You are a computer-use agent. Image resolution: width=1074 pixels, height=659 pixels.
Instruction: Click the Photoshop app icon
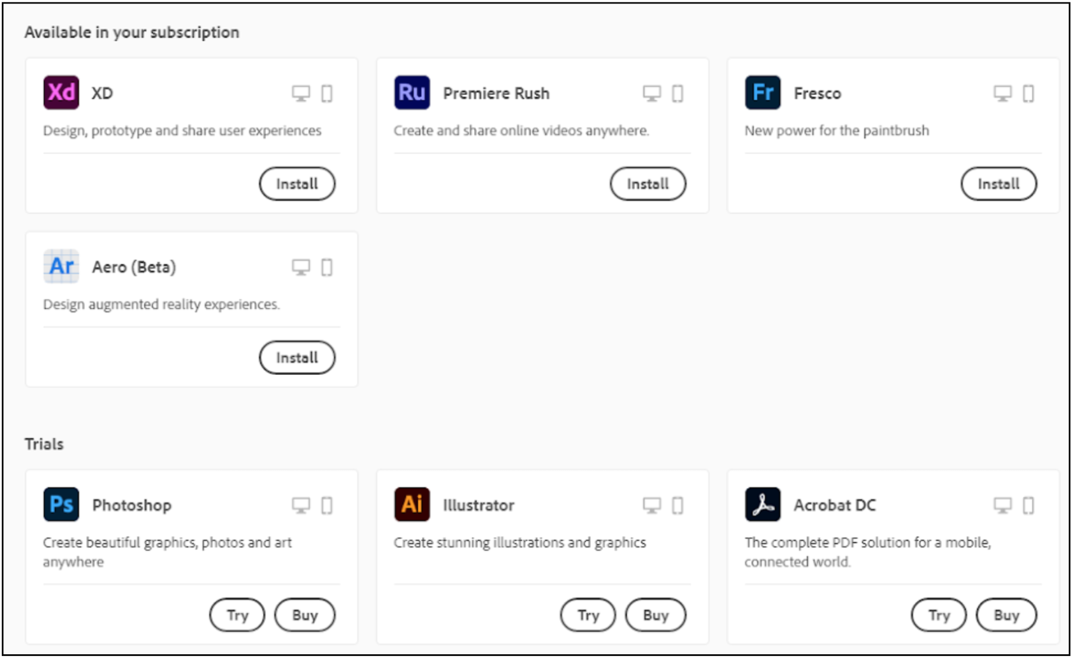click(61, 505)
